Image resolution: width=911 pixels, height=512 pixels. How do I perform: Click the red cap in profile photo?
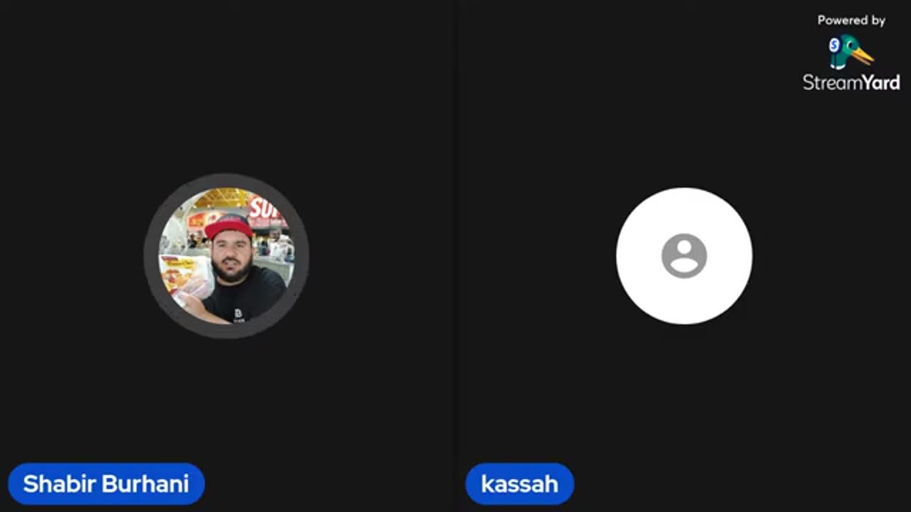click(228, 227)
